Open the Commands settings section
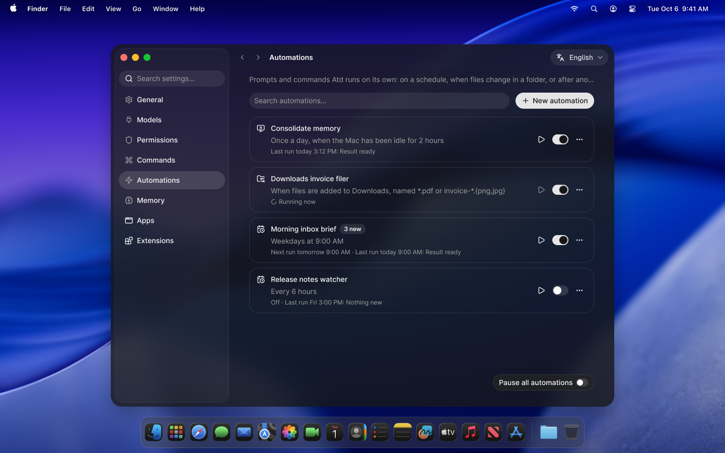The height and width of the screenshot is (453, 725). (x=172, y=160)
